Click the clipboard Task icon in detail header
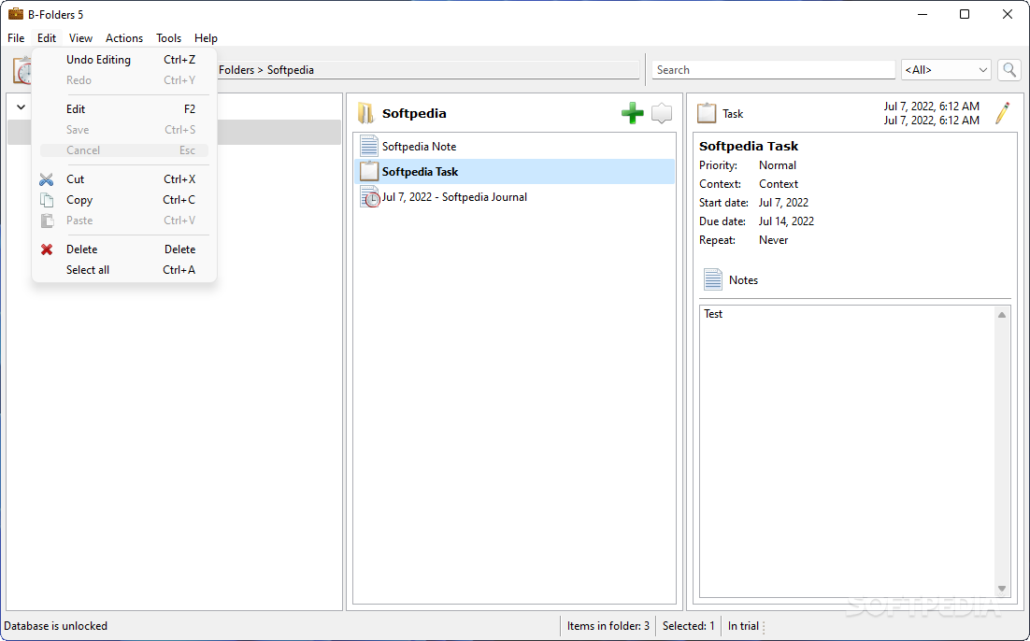The image size is (1030, 641). 707,113
